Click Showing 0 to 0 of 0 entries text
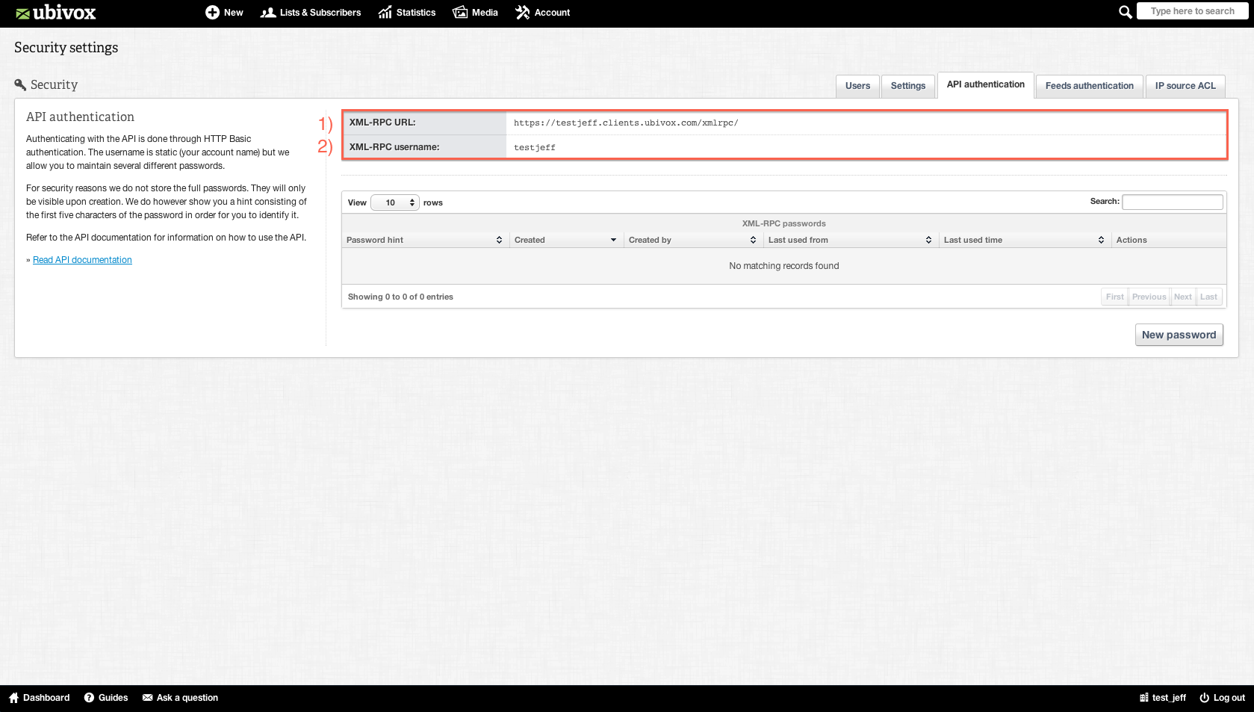1254x712 pixels. [x=400, y=297]
